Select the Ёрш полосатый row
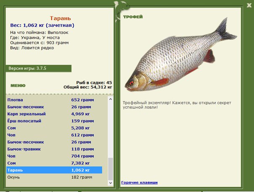254x192 pixels. (x=54, y=121)
